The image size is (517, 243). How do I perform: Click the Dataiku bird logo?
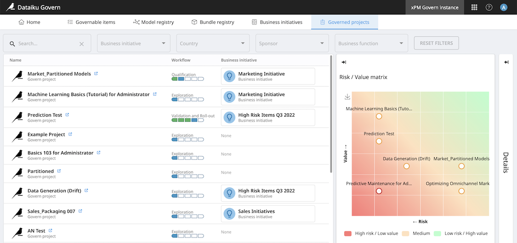click(x=10, y=7)
